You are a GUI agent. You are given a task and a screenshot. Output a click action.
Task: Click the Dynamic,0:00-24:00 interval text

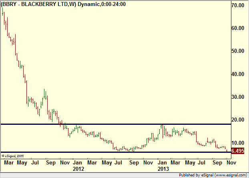point(102,4)
